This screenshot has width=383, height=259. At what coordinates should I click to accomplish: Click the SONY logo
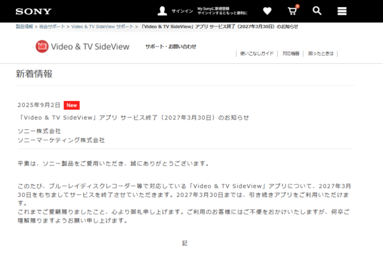click(x=33, y=11)
